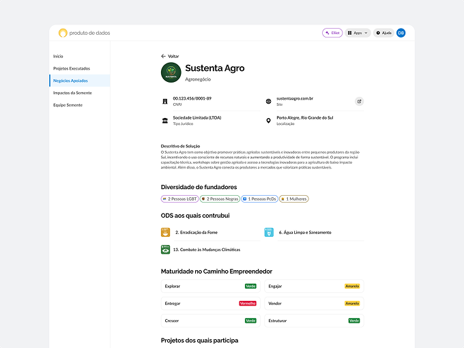Select the 2 Pessoas LGBT tag
The height and width of the screenshot is (348, 464).
pyautogui.click(x=179, y=199)
